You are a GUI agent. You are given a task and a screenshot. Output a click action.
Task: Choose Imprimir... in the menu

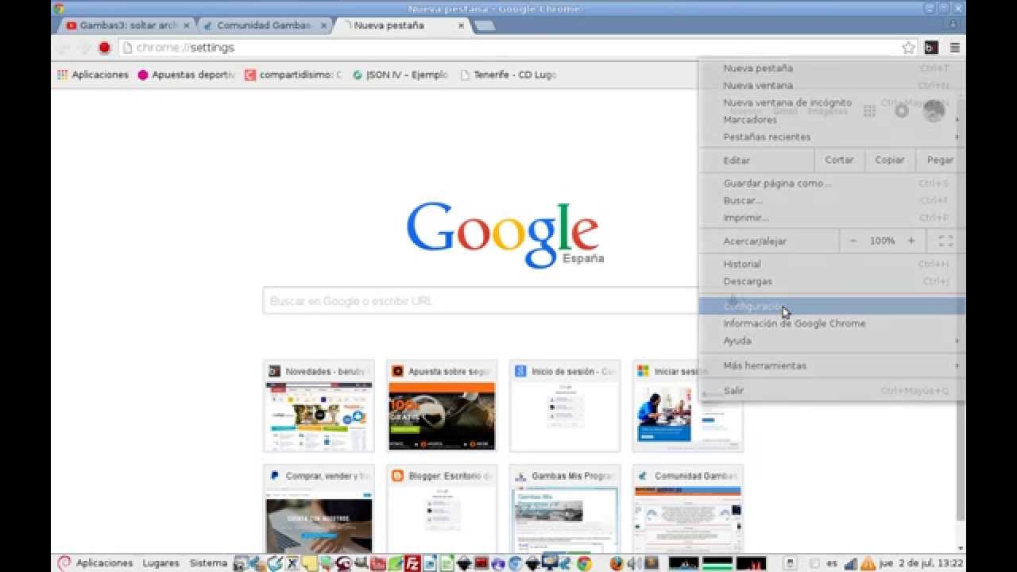tap(832, 218)
